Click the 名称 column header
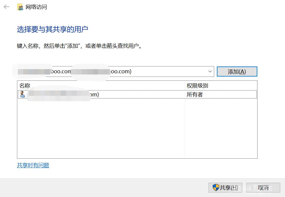285x197 pixels. point(25,85)
